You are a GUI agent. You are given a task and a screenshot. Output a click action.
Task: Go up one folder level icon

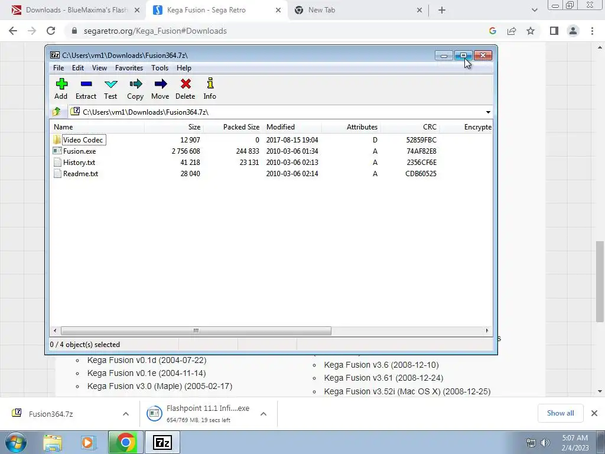57,112
